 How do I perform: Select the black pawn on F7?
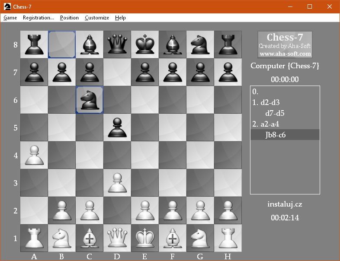click(173, 72)
